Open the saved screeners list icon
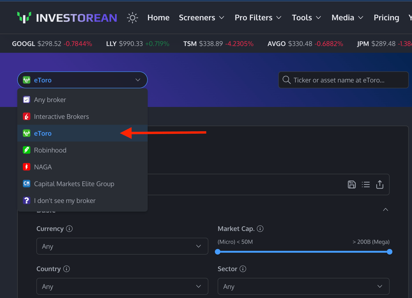The width and height of the screenshot is (412, 298). (365, 184)
